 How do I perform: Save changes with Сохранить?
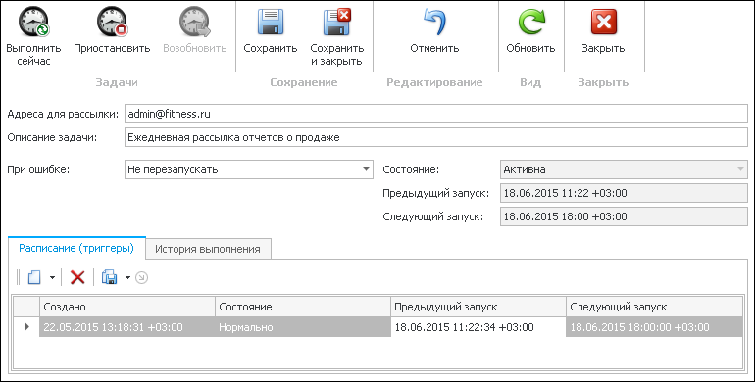(270, 29)
